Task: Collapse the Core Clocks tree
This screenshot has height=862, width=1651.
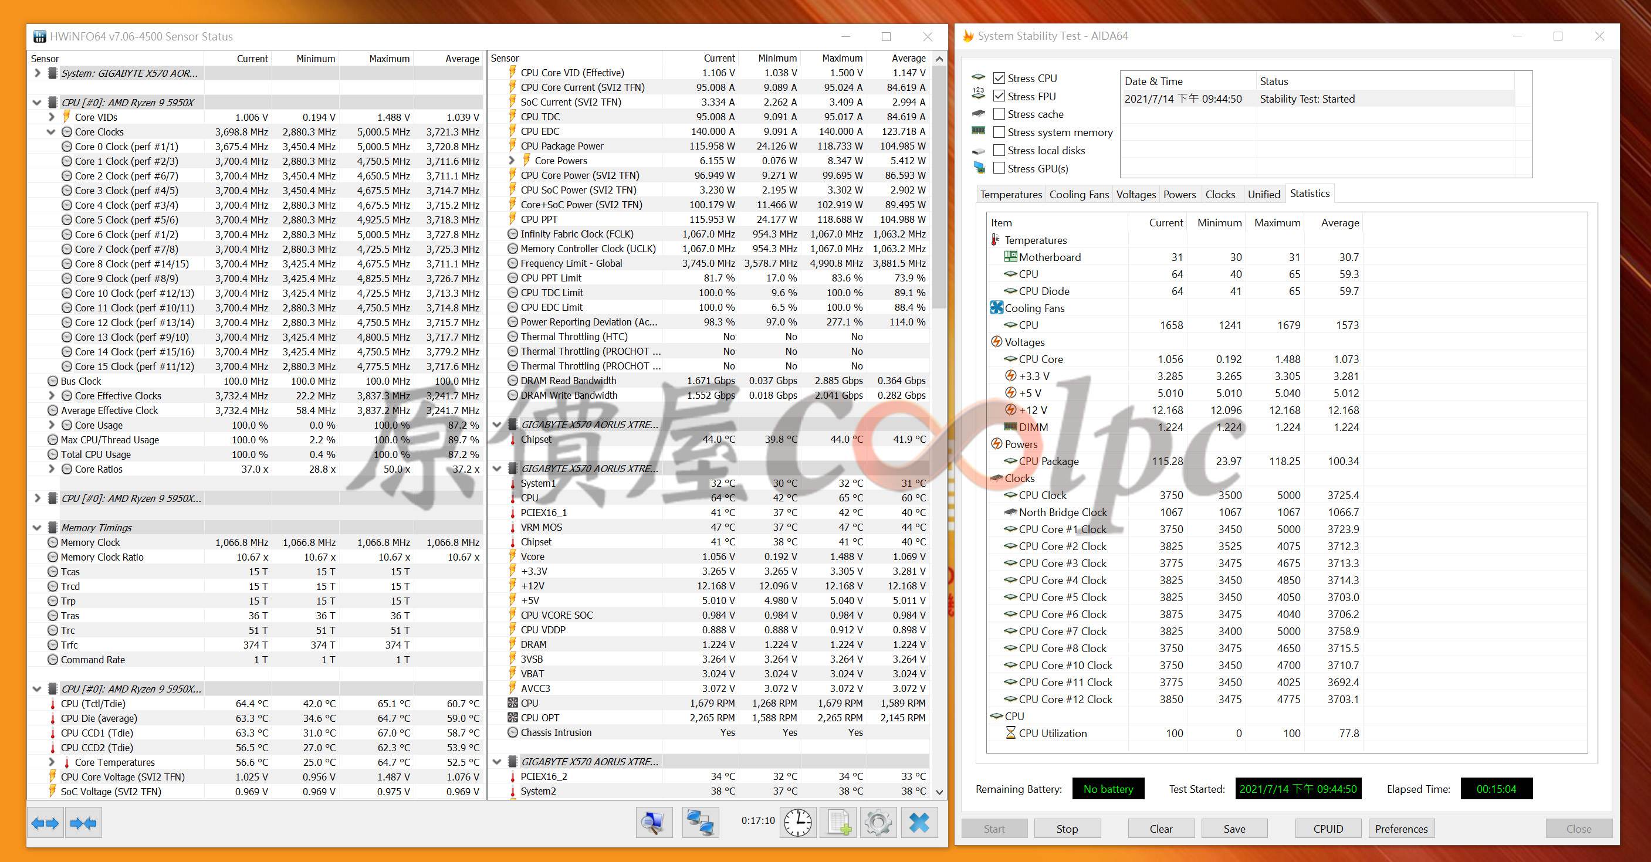Action: [x=51, y=132]
